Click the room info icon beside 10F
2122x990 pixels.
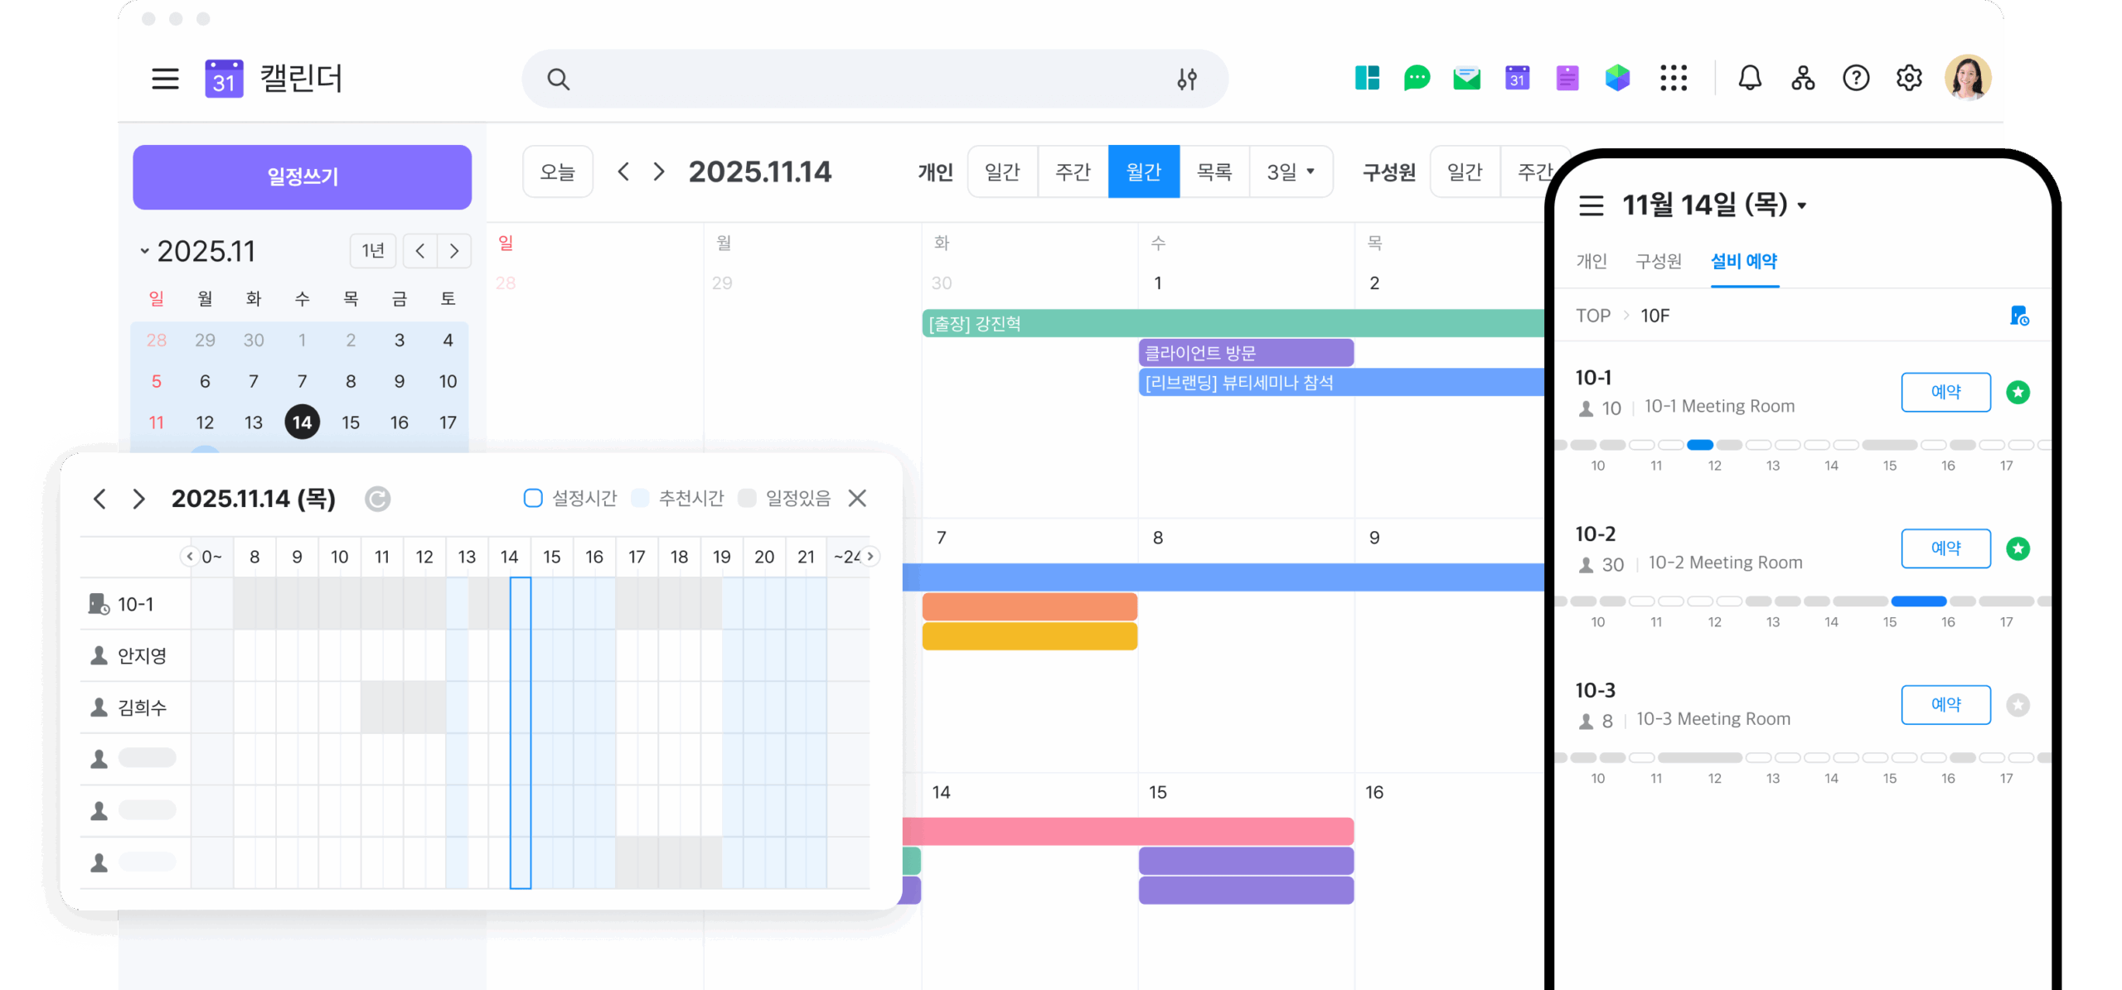coord(2019,316)
